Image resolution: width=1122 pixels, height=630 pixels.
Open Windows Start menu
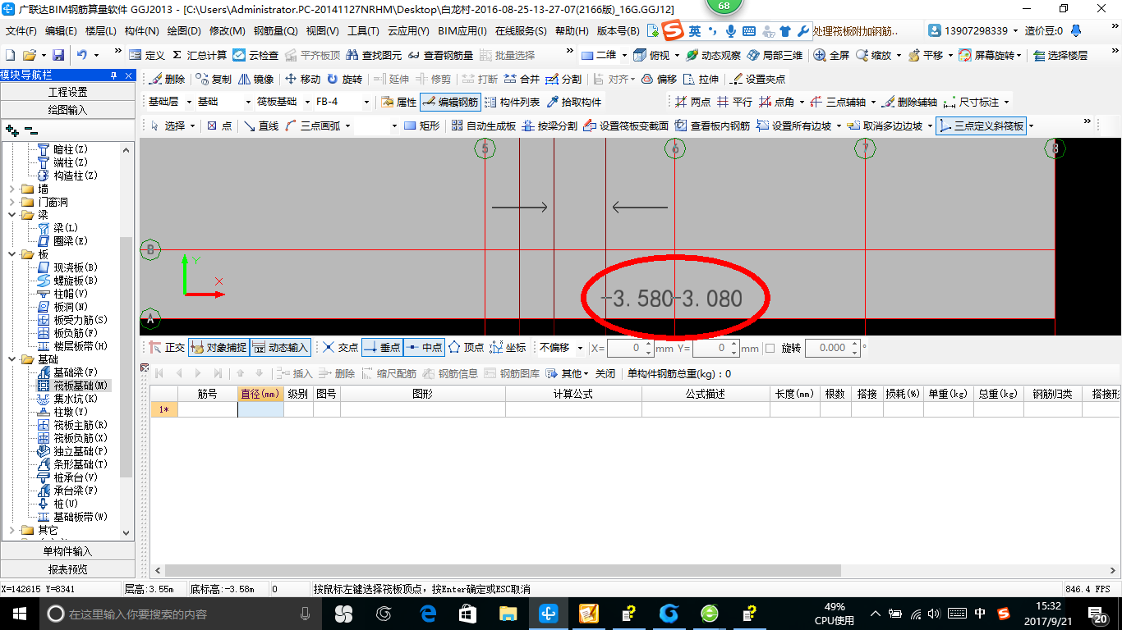[19, 614]
